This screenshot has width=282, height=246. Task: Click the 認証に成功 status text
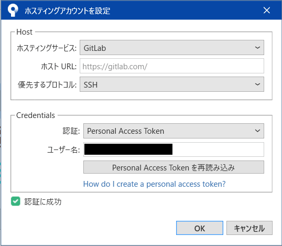(x=43, y=202)
